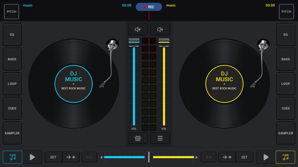Load a track with the yellow music note icon
The image size is (298, 167).
[285, 157]
